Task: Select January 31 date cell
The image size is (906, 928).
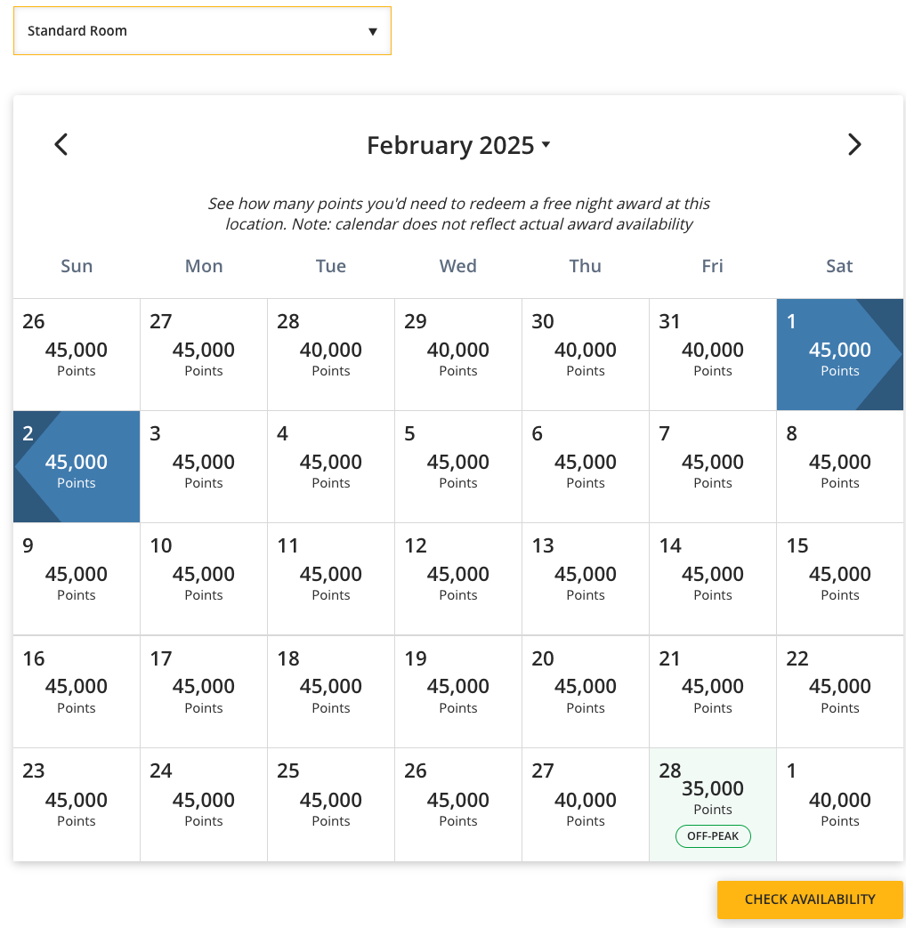Action: tap(712, 354)
